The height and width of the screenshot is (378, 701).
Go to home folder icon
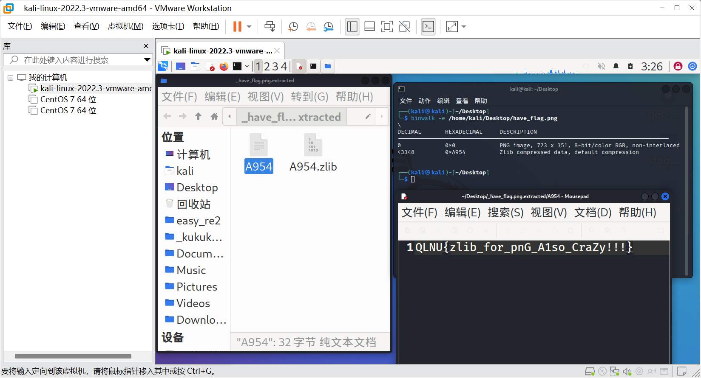point(214,116)
